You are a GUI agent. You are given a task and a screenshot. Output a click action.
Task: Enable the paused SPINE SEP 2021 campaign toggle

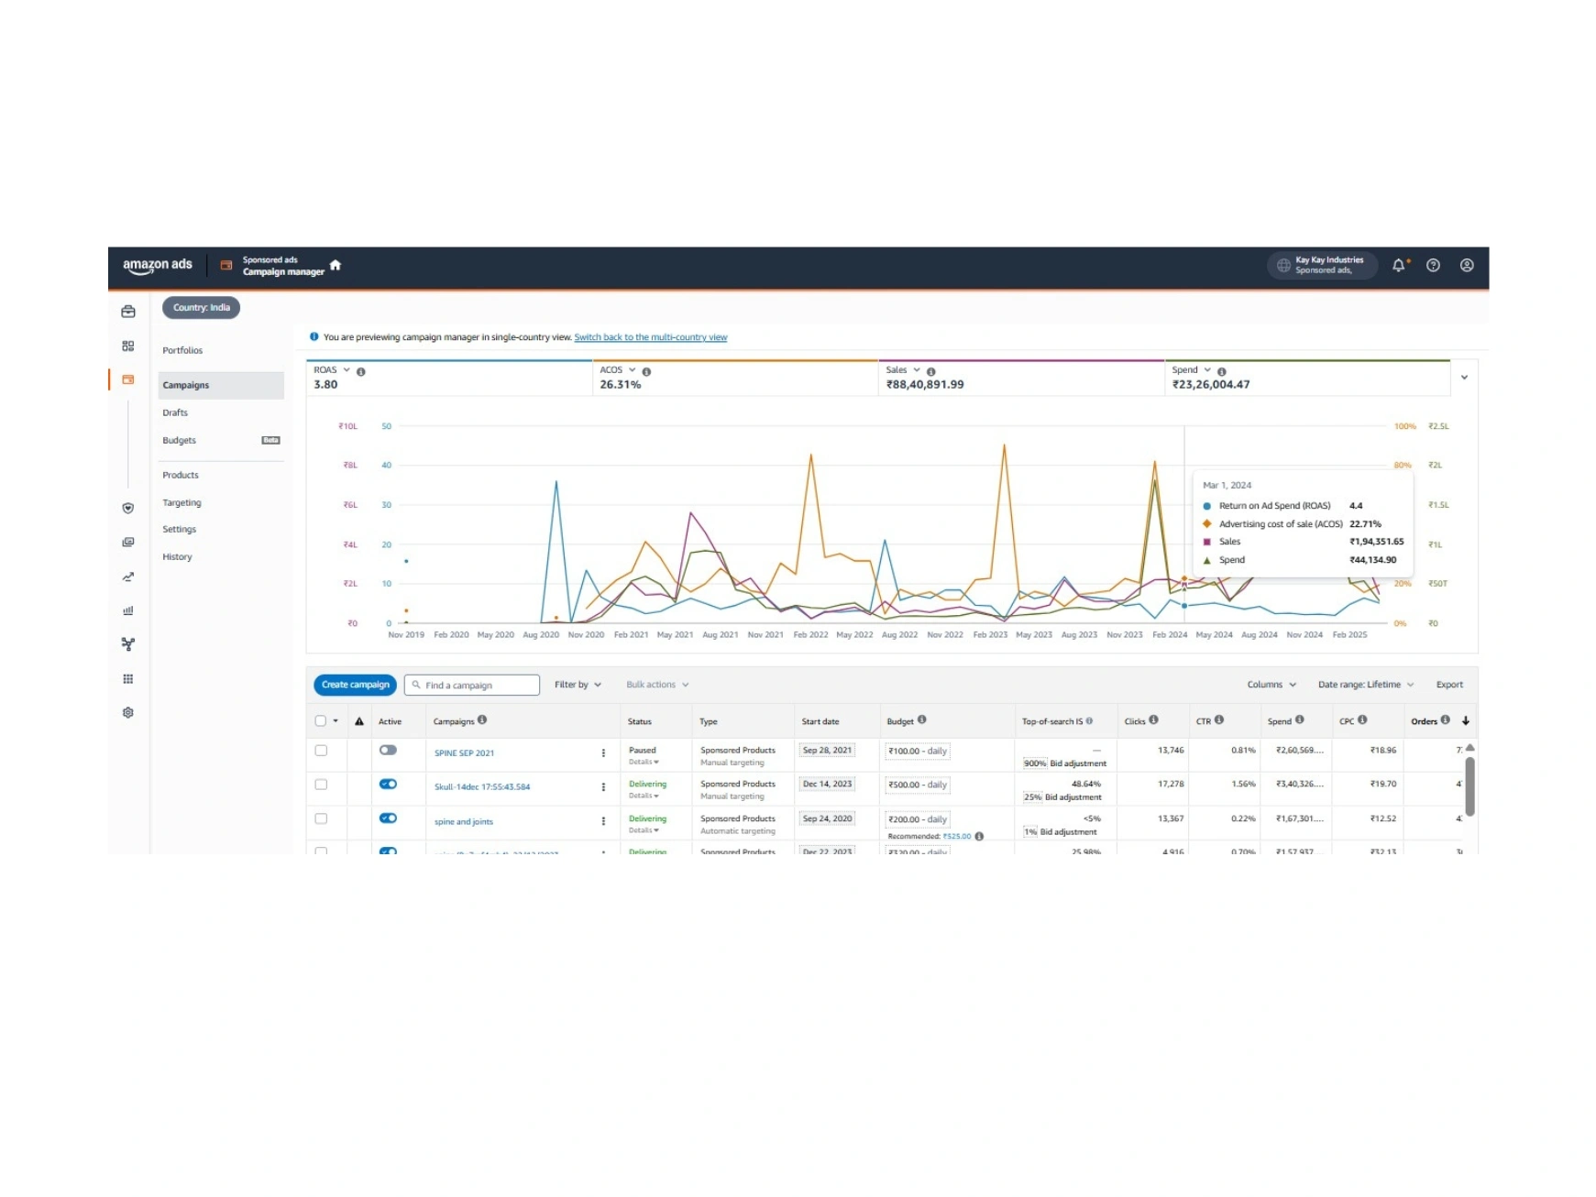tap(389, 750)
